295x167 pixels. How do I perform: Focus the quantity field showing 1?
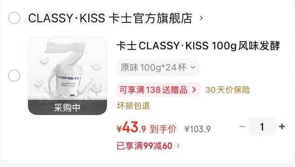click(262, 127)
